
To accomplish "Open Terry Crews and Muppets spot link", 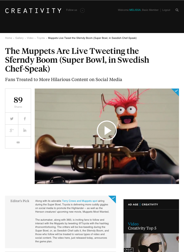I will (x=80, y=201).
